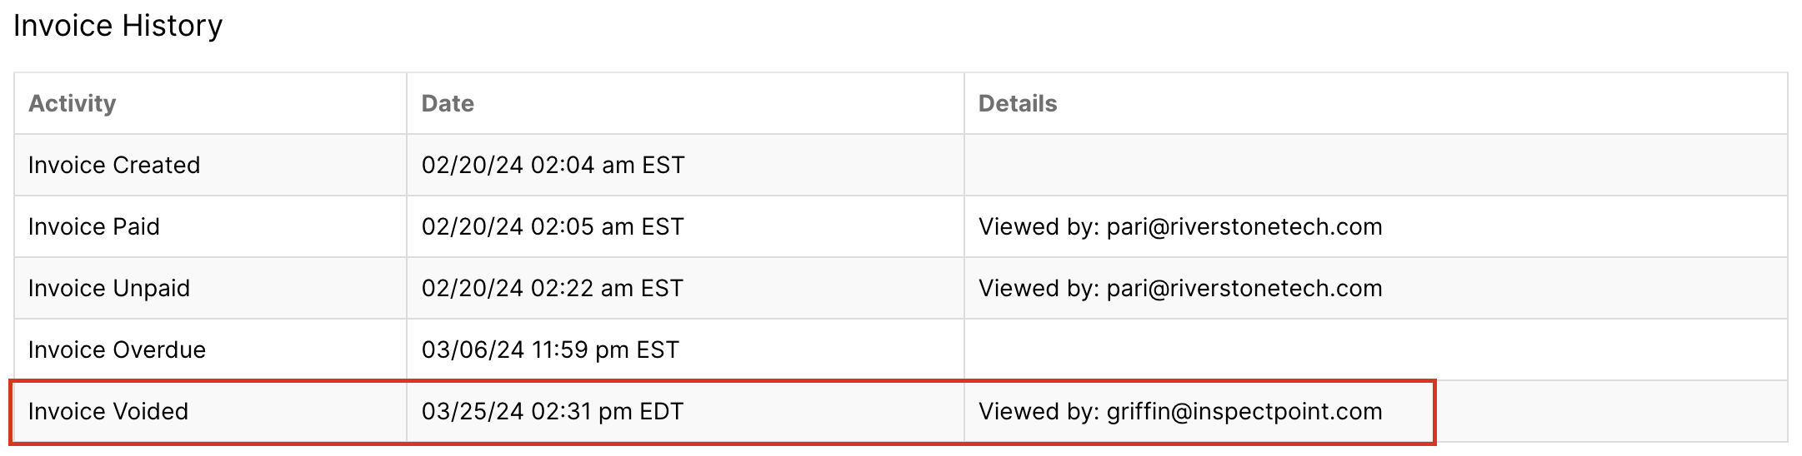The height and width of the screenshot is (456, 1802).
Task: Click the Invoice Overdue activity cell
Action: coord(210,349)
